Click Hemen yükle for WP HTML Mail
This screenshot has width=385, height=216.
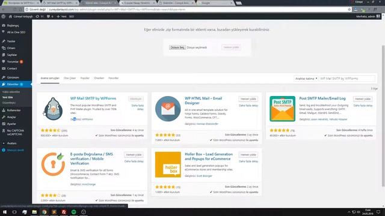[x=248, y=98]
